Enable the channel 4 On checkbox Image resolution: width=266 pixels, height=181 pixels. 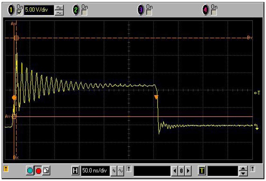pyautogui.click(x=214, y=13)
